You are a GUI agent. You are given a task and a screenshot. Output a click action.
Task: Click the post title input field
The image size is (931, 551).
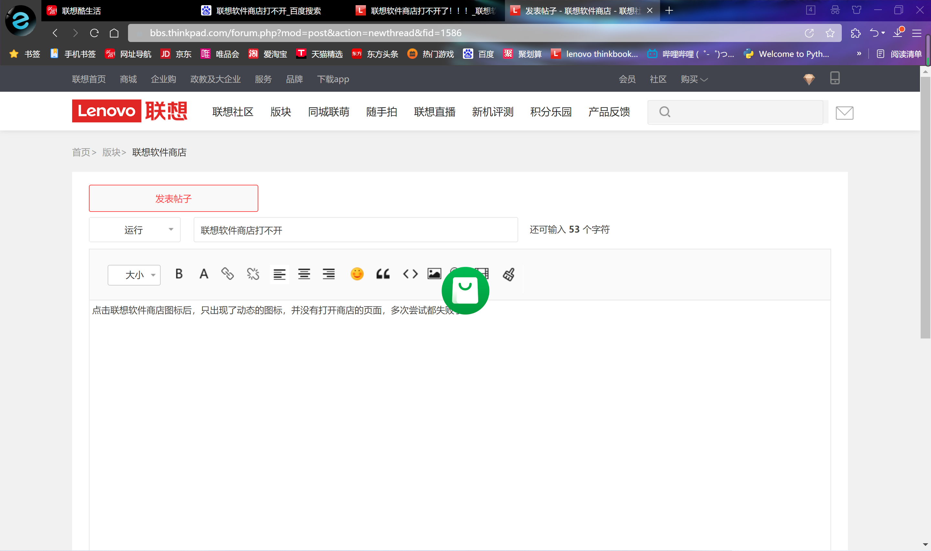(x=356, y=230)
